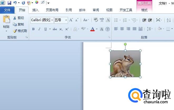Image resolution: width=174 pixels, height=110 pixels.
Task: Center align text
Action: pyautogui.click(x=122, y=29)
